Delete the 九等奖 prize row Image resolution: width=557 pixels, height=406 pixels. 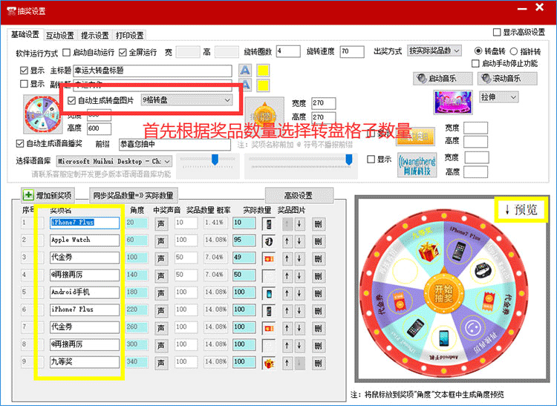[319, 363]
